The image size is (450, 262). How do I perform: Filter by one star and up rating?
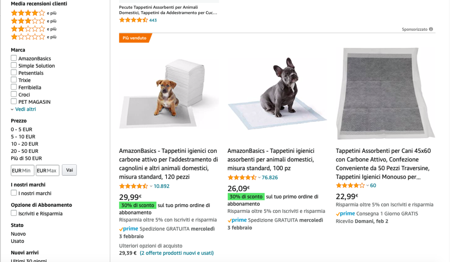(28, 37)
